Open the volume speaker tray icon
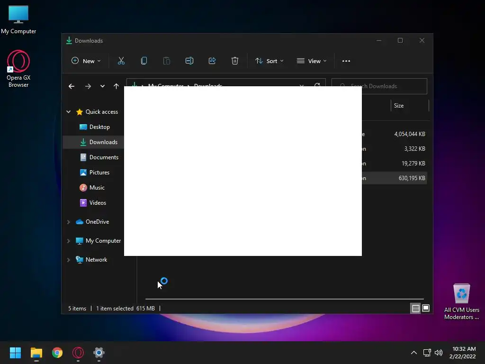The height and width of the screenshot is (364, 485). pos(439,353)
